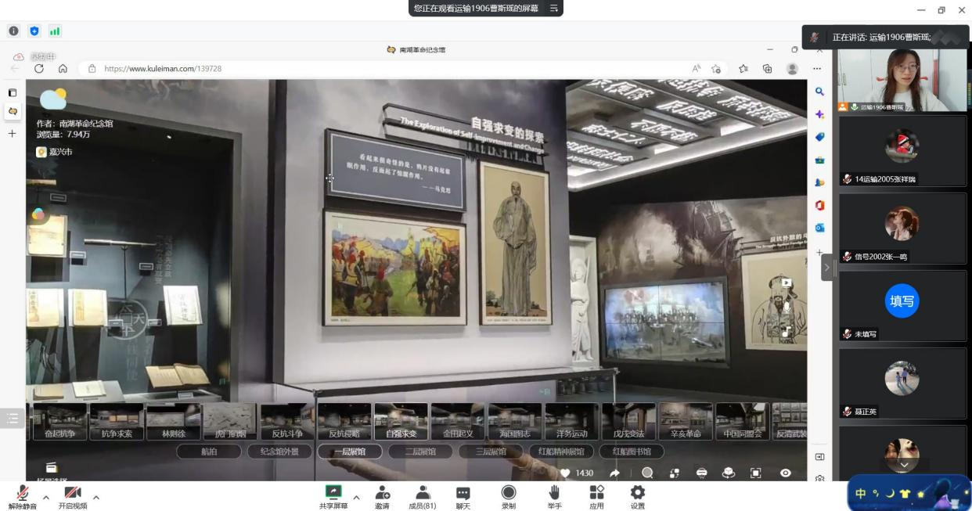The width and height of the screenshot is (972, 511).
Task: Open the 洋务运动 scene thumbnail
Action: (x=572, y=422)
